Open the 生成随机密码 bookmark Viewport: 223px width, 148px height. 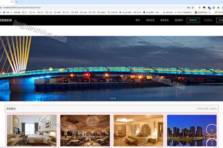203,12
